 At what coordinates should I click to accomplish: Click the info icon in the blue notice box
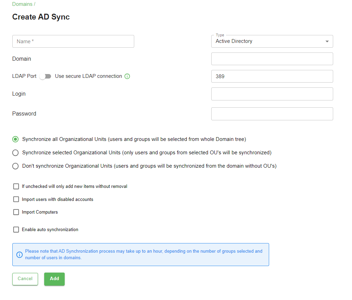pyautogui.click(x=20, y=255)
